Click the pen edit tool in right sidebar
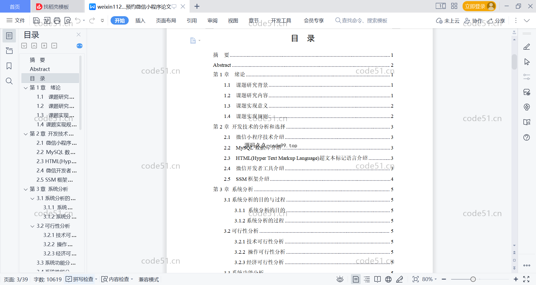Image resolution: width=536 pixels, height=285 pixels. click(x=527, y=47)
